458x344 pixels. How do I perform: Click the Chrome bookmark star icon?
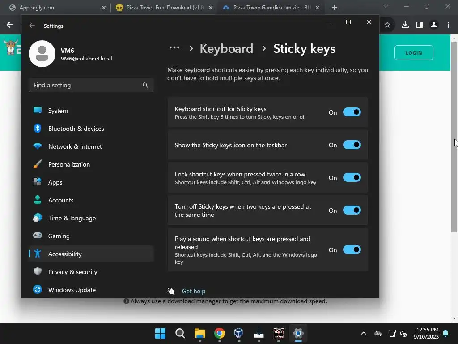[x=387, y=25]
